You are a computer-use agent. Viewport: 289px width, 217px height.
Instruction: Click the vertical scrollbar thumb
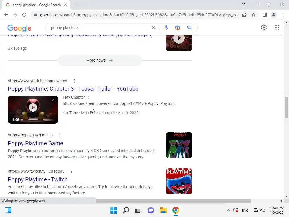[286, 107]
